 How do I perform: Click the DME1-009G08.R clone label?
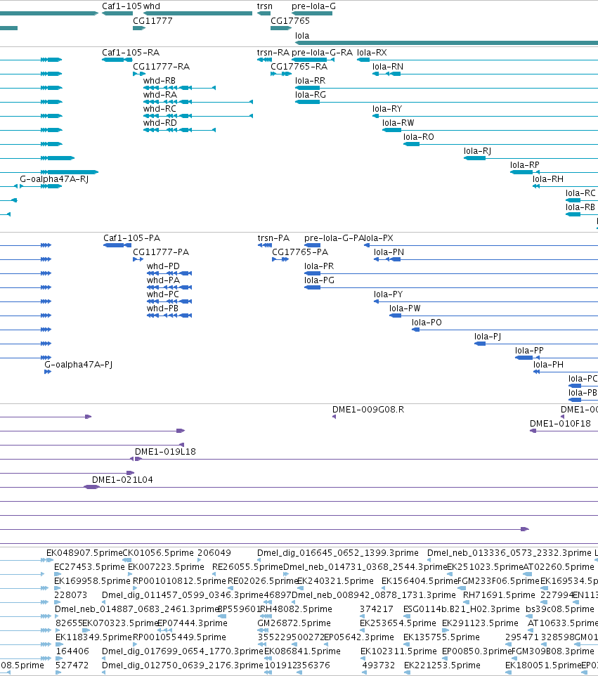click(368, 410)
